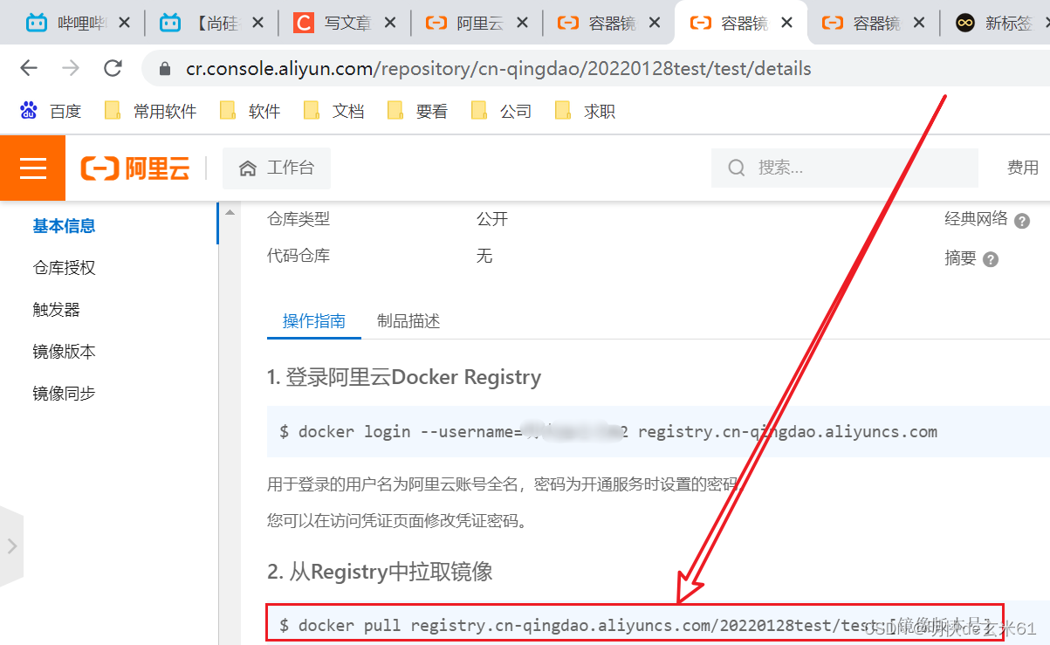Click the magnifier icon in search box
The width and height of the screenshot is (1050, 645).
tap(737, 168)
